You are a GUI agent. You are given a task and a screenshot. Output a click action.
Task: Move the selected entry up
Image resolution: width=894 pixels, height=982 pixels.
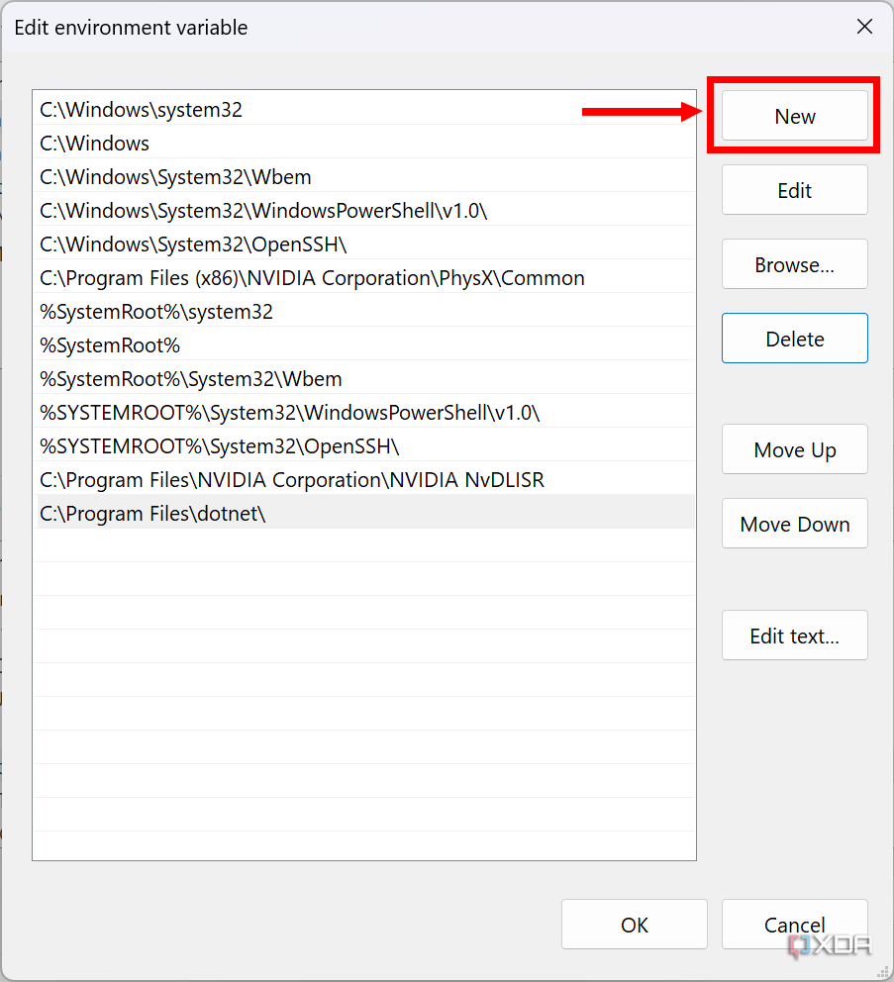[794, 449]
